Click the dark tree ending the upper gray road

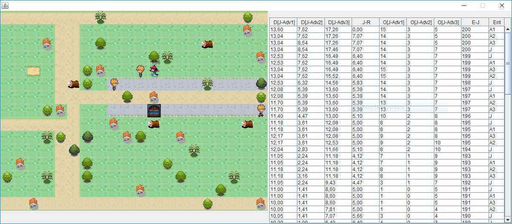tap(261, 84)
